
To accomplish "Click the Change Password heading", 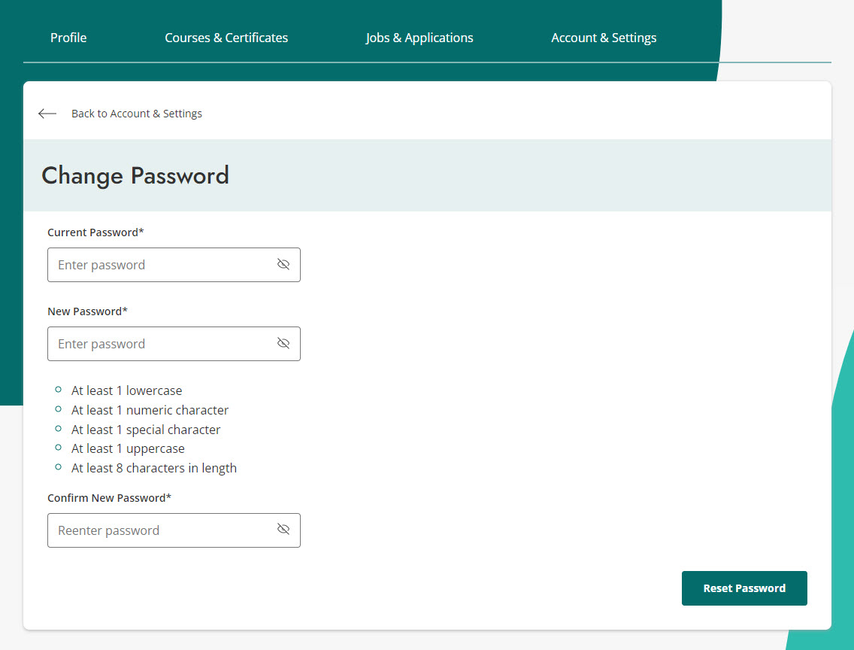I will pyautogui.click(x=135, y=175).
